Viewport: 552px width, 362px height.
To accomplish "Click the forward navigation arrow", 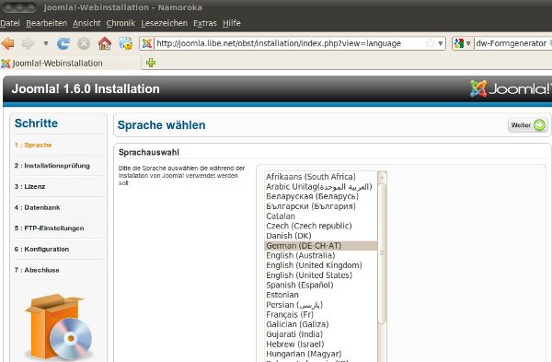I will pyautogui.click(x=28, y=43).
